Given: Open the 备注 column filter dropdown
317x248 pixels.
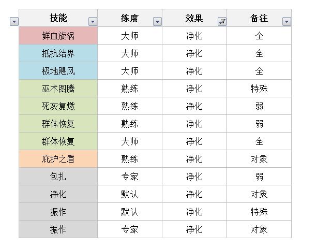Looking at the screenshot, I should [x=286, y=22].
